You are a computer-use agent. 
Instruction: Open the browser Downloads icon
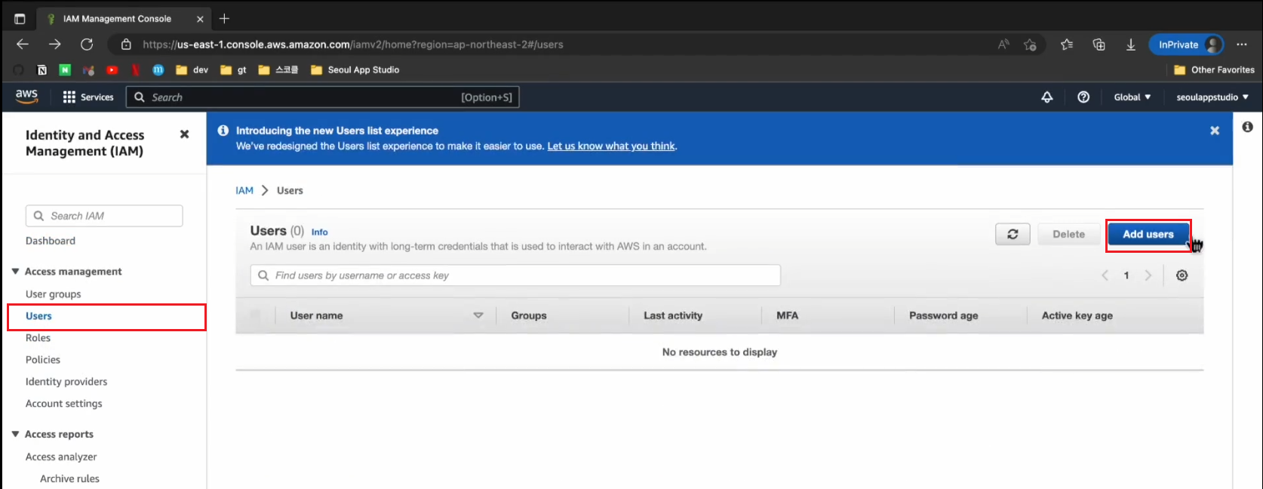coord(1131,45)
